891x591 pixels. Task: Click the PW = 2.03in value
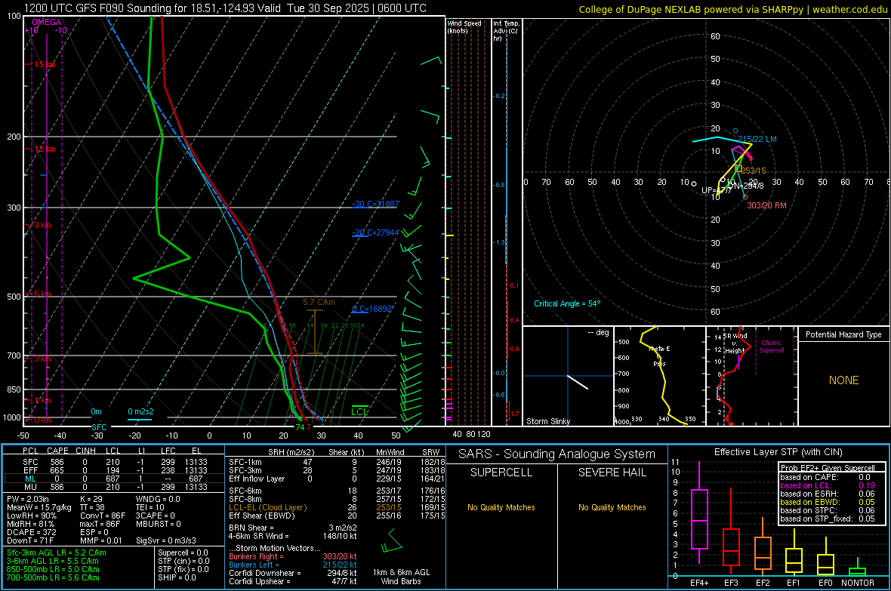point(29,499)
